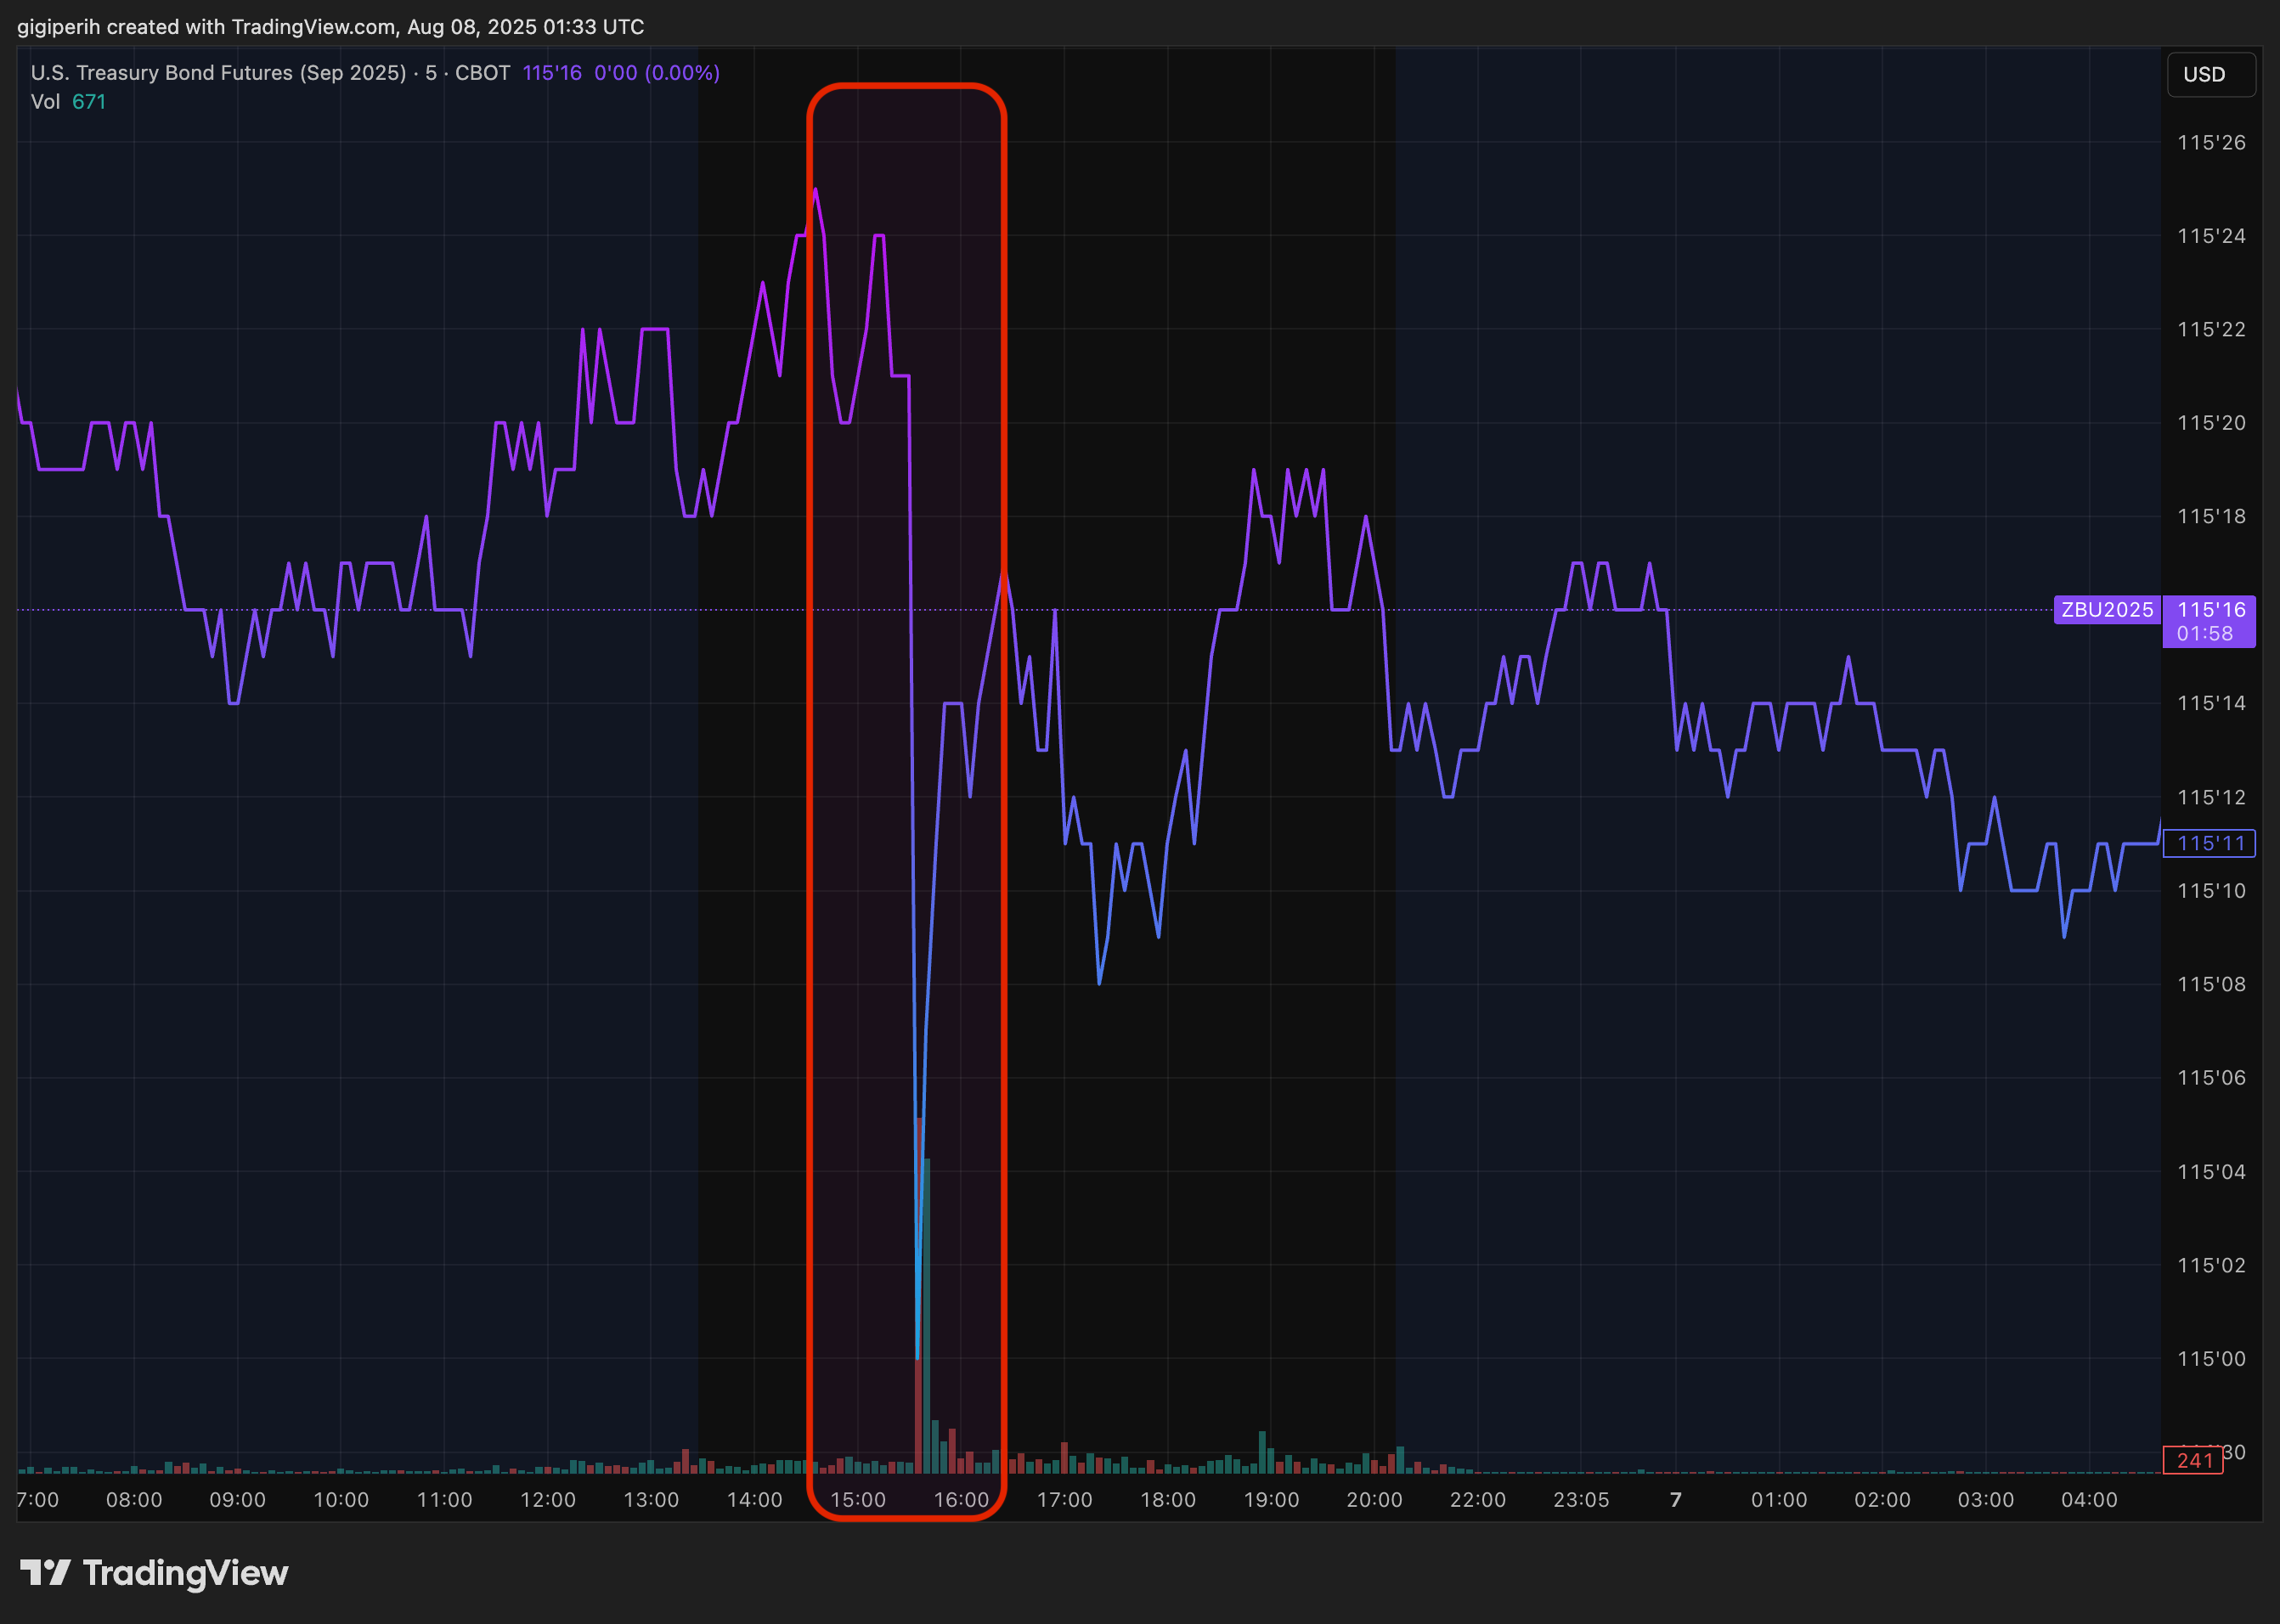Click the Vol indicator label
This screenshot has height=1624, width=2280.
pos(45,102)
